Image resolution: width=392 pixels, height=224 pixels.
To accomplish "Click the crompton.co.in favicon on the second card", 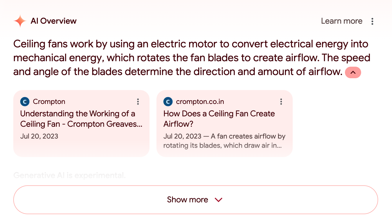I will click(167, 102).
